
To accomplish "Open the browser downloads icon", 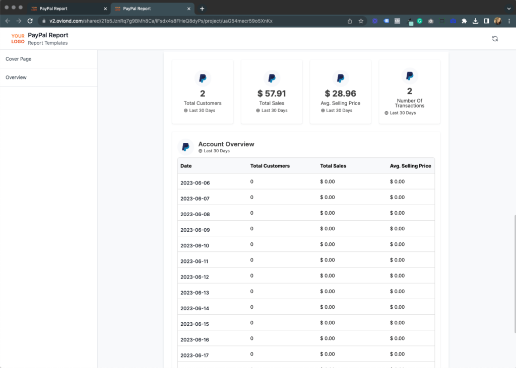I will click(x=476, y=21).
